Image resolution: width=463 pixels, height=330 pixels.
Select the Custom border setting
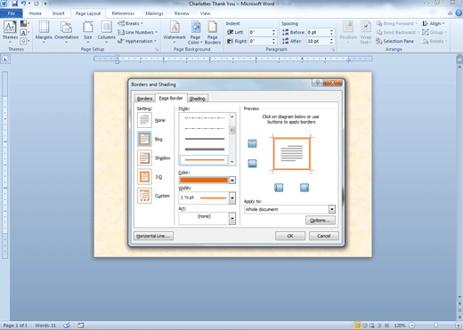tap(144, 196)
